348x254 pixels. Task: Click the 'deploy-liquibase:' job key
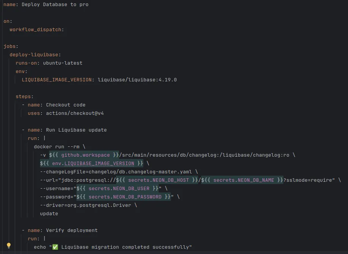tap(35, 55)
